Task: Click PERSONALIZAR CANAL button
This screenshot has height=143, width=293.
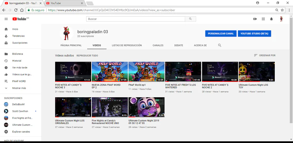Action: (x=221, y=33)
